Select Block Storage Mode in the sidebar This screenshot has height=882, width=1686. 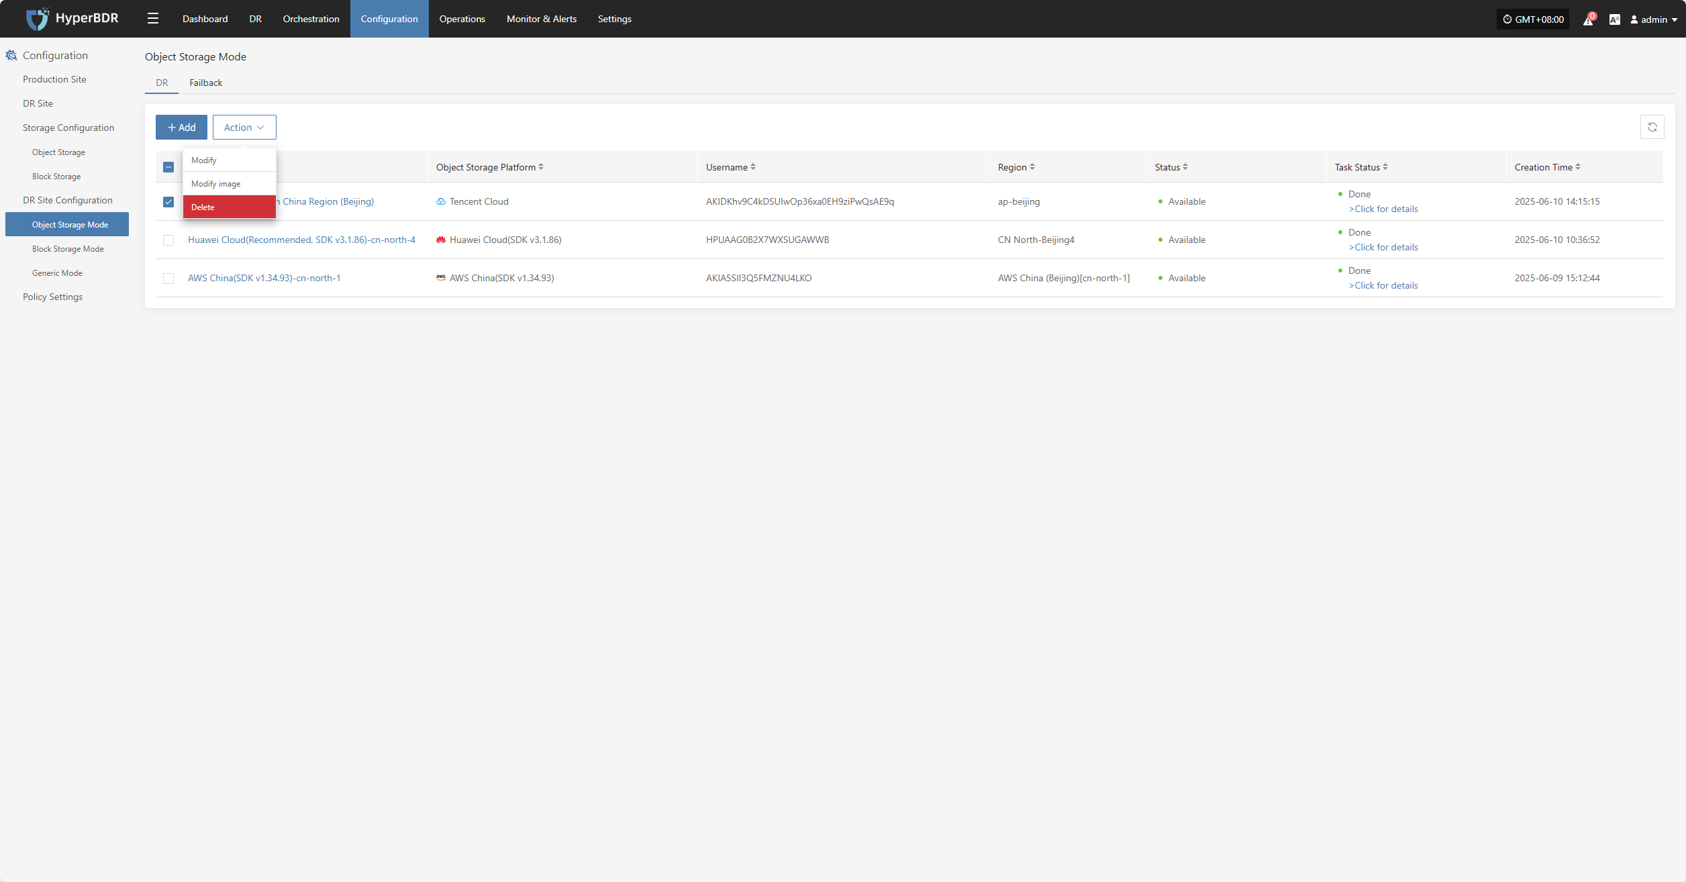click(x=68, y=249)
